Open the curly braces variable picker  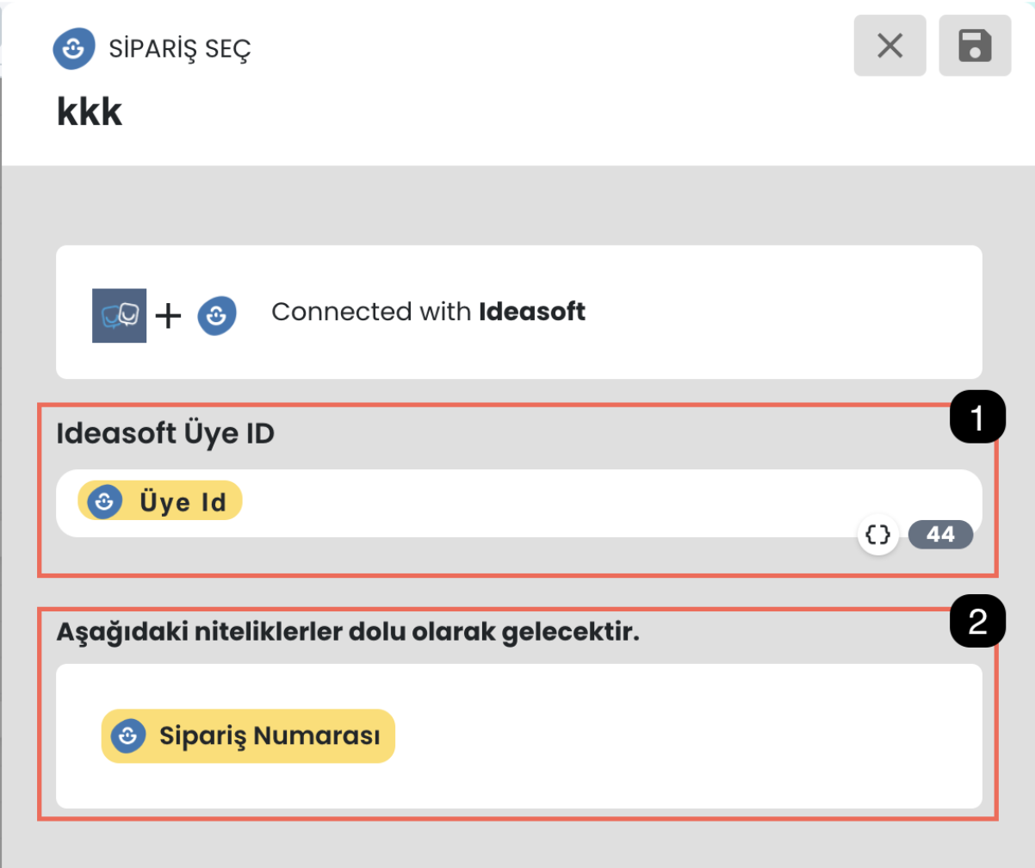point(877,535)
